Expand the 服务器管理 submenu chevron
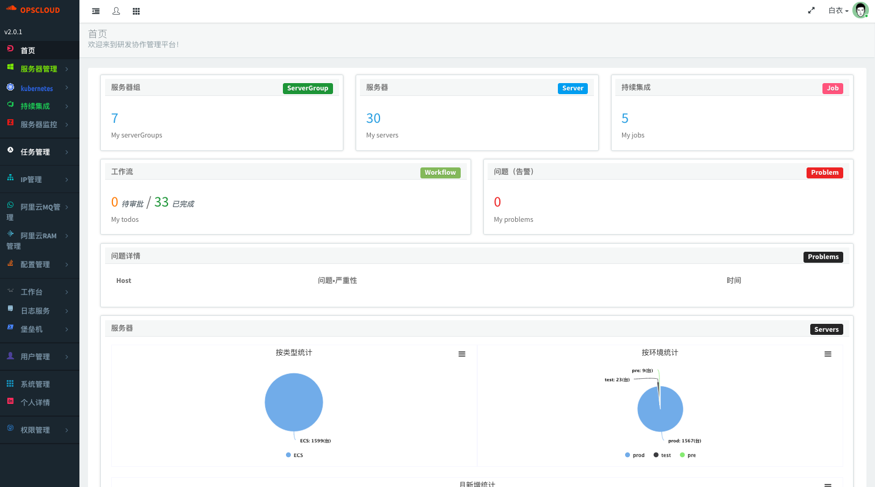 click(x=67, y=69)
